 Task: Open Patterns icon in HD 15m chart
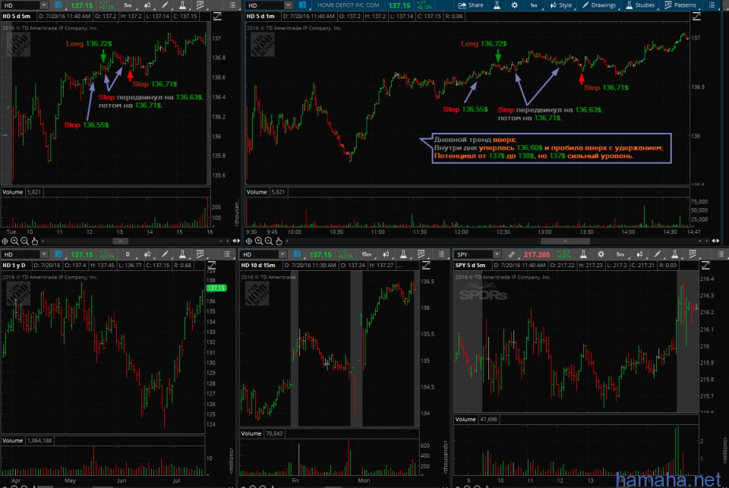(421, 255)
